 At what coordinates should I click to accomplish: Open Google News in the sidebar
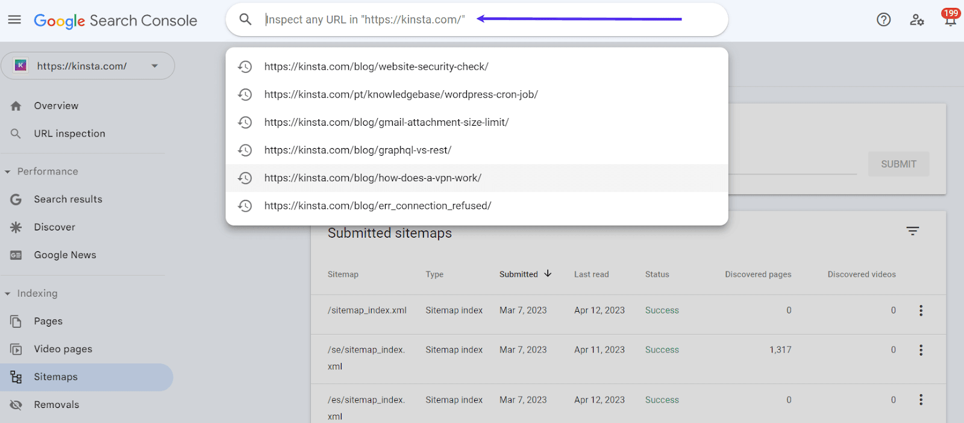click(x=64, y=255)
